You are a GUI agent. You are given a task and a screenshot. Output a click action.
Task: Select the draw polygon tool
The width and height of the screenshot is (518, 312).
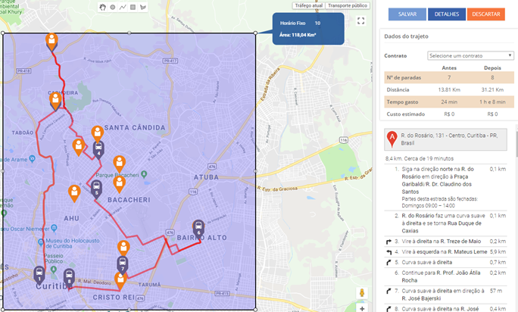pyautogui.click(x=142, y=7)
